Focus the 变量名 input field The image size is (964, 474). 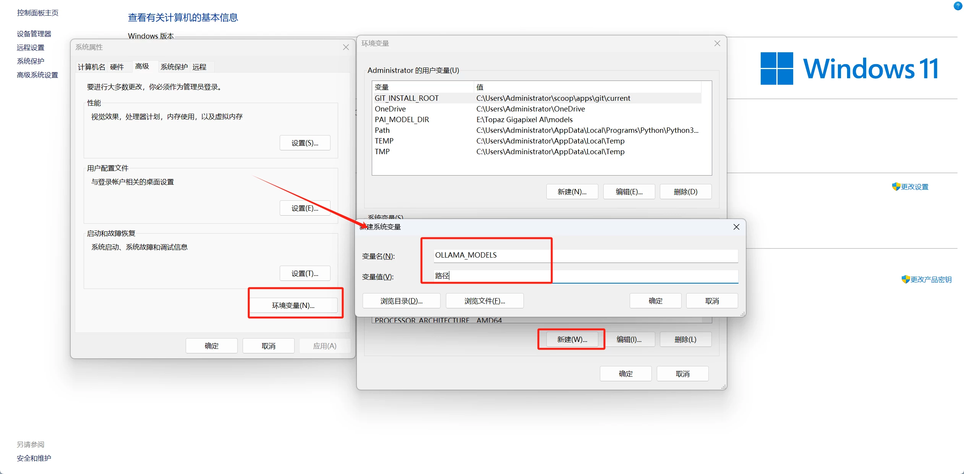click(585, 255)
